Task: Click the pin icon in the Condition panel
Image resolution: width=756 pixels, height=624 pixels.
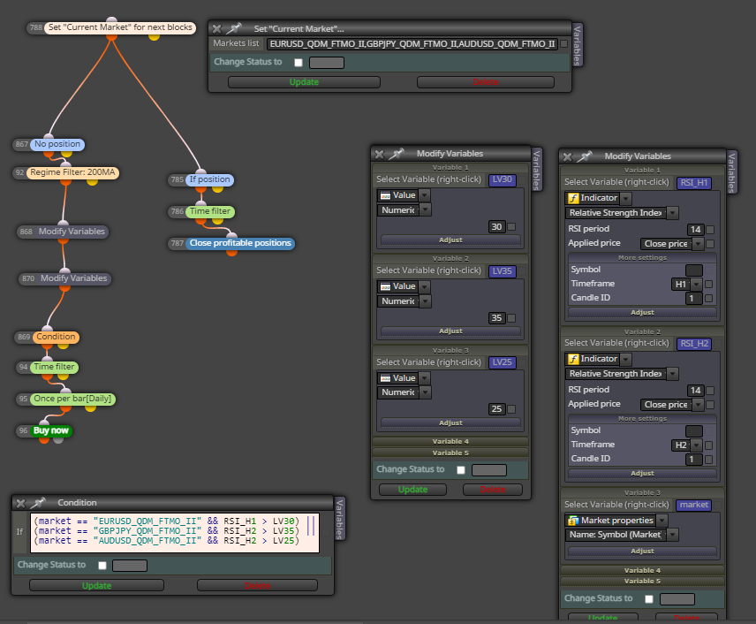Action: click(x=38, y=503)
